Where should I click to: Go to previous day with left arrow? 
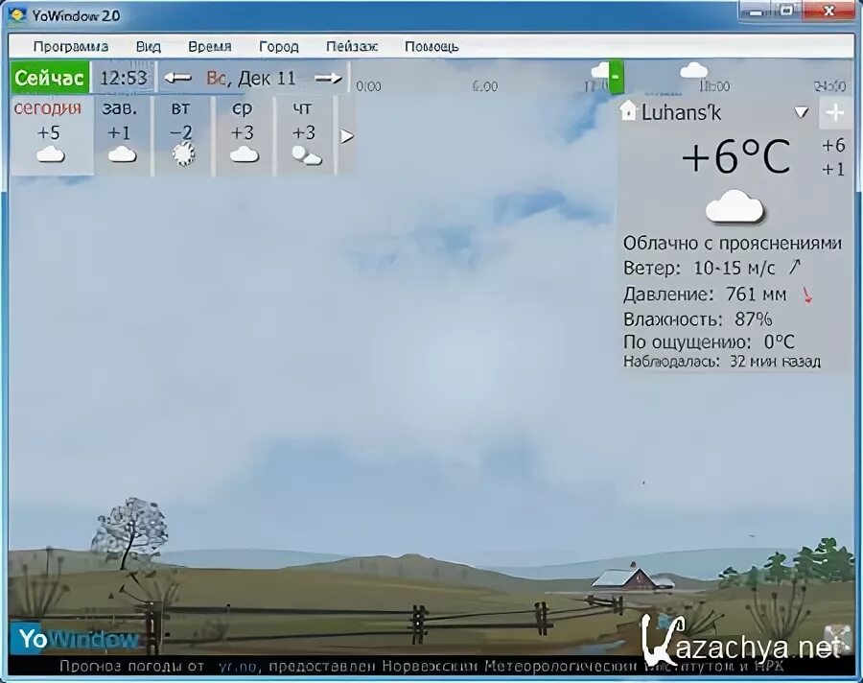[x=177, y=79]
